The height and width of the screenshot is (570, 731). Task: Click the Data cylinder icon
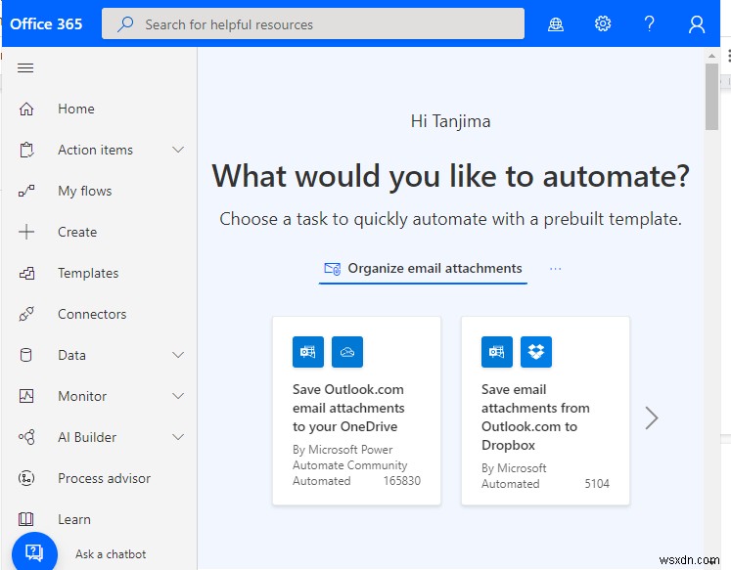click(26, 355)
